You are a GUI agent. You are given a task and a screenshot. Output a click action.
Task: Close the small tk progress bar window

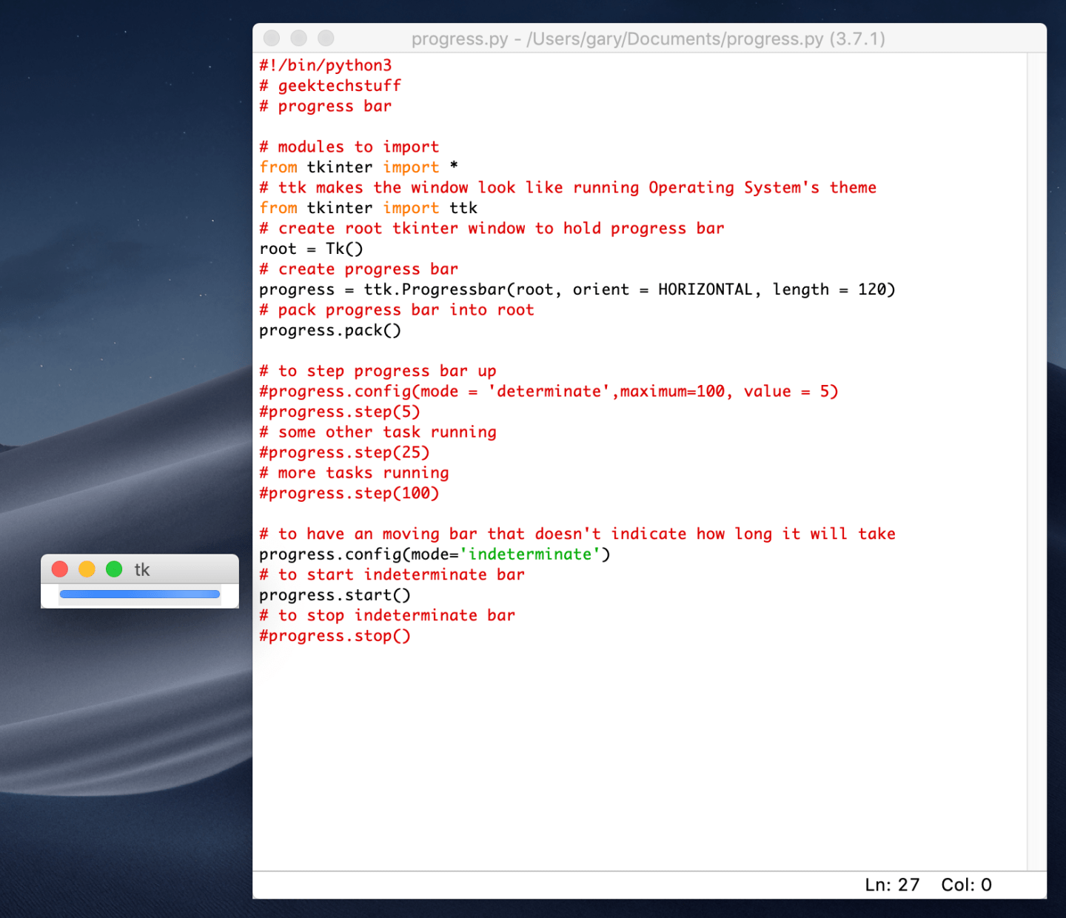[x=60, y=569]
